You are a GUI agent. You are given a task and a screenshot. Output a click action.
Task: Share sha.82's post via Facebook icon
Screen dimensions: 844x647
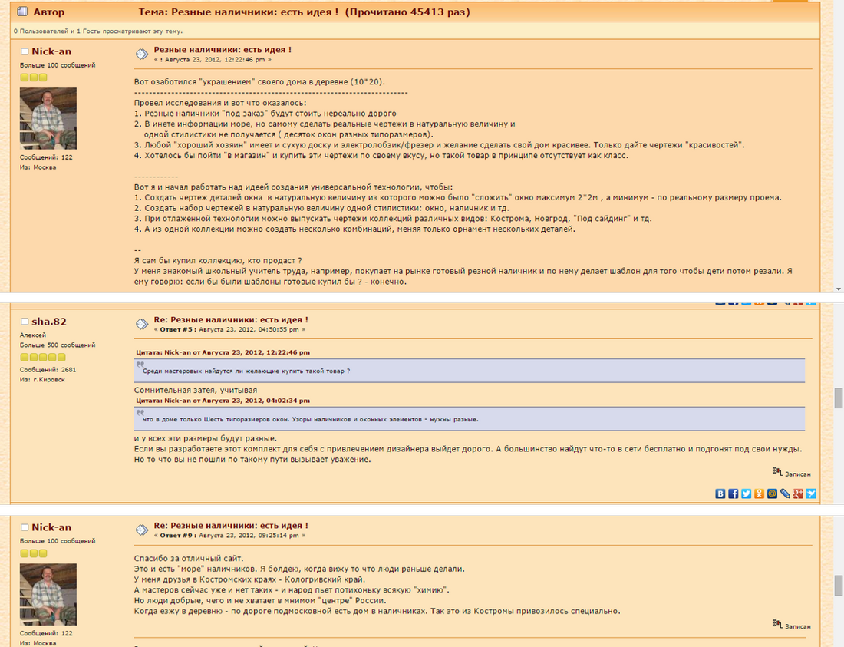click(x=733, y=494)
